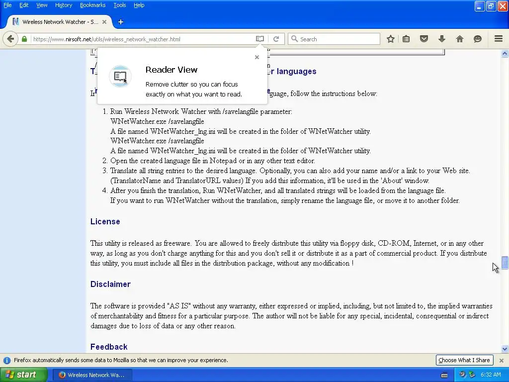The image size is (509, 382).
Task: Click 'Translate all string entries' step
Action: point(290,176)
